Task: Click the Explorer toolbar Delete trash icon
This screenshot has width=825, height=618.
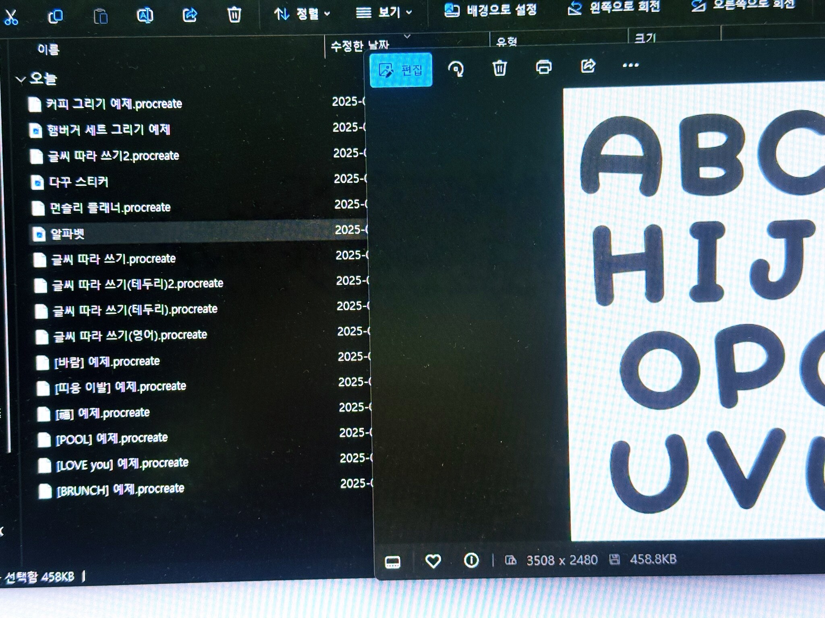Action: pos(234,15)
